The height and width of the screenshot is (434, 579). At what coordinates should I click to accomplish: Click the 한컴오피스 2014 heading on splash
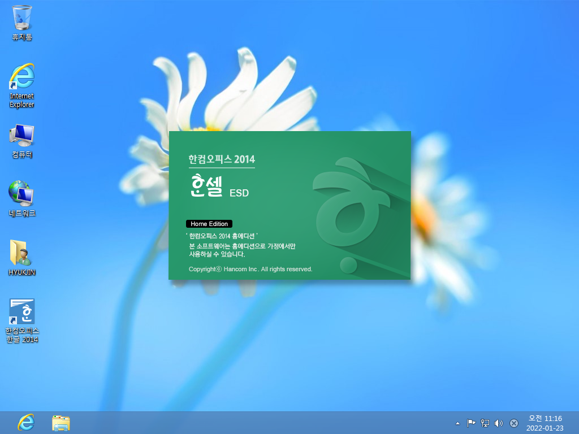tap(222, 159)
